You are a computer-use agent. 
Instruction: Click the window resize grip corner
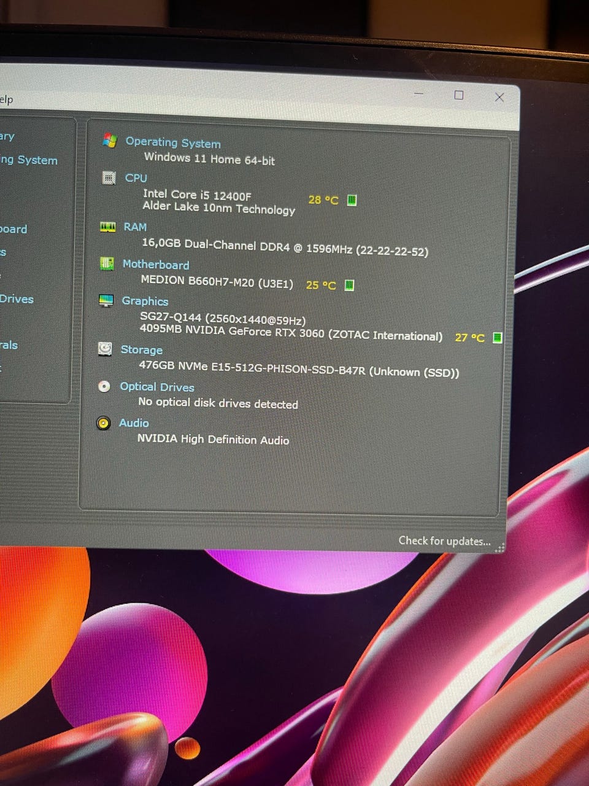tap(500, 547)
